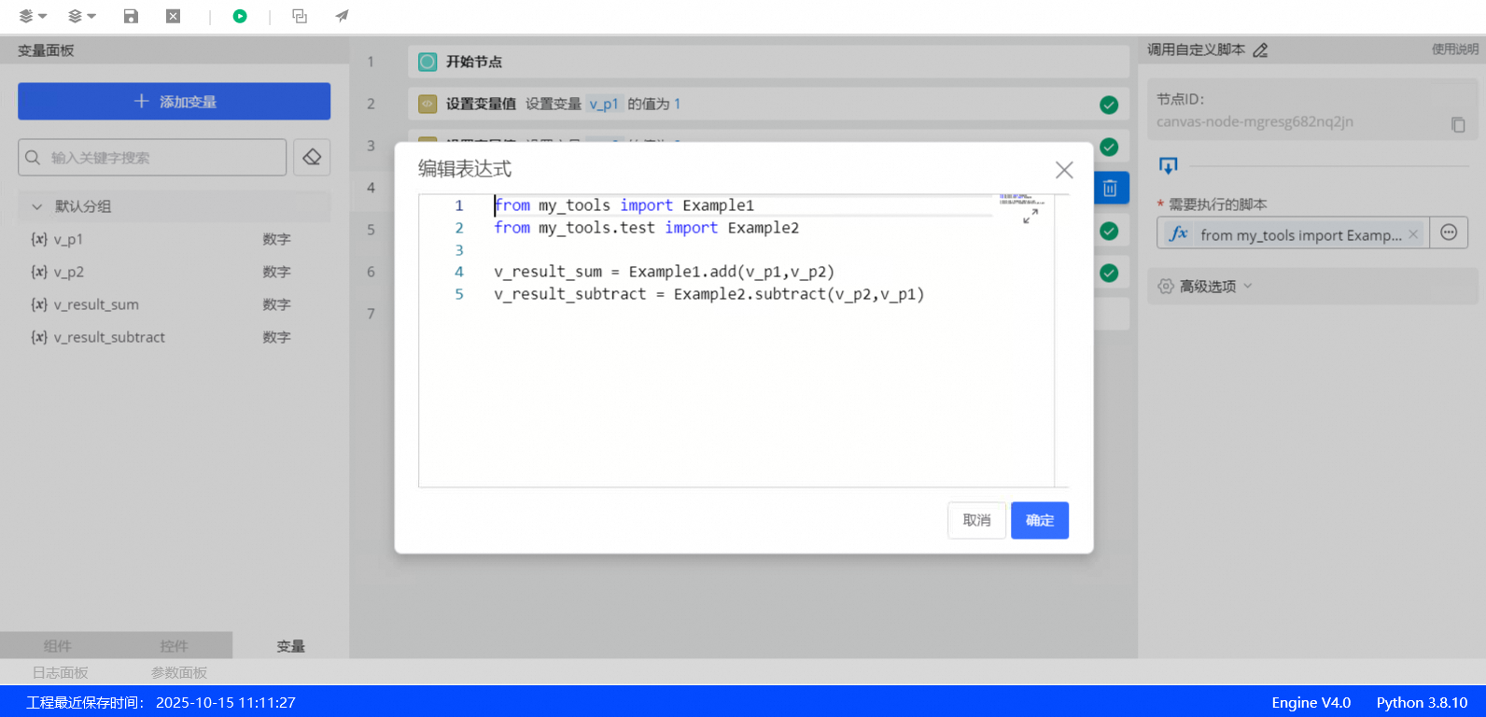Viewport: 1486px width, 717px height.
Task: Run the workflow with green play button
Action: click(240, 16)
